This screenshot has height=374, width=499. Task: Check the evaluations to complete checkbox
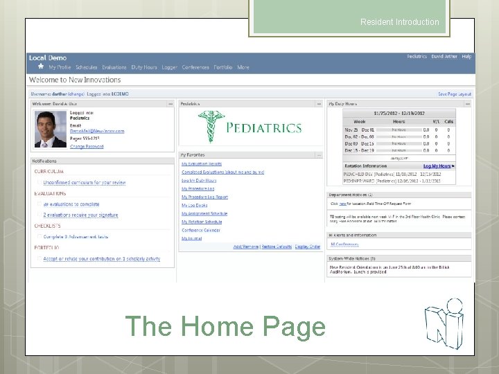(x=40, y=204)
